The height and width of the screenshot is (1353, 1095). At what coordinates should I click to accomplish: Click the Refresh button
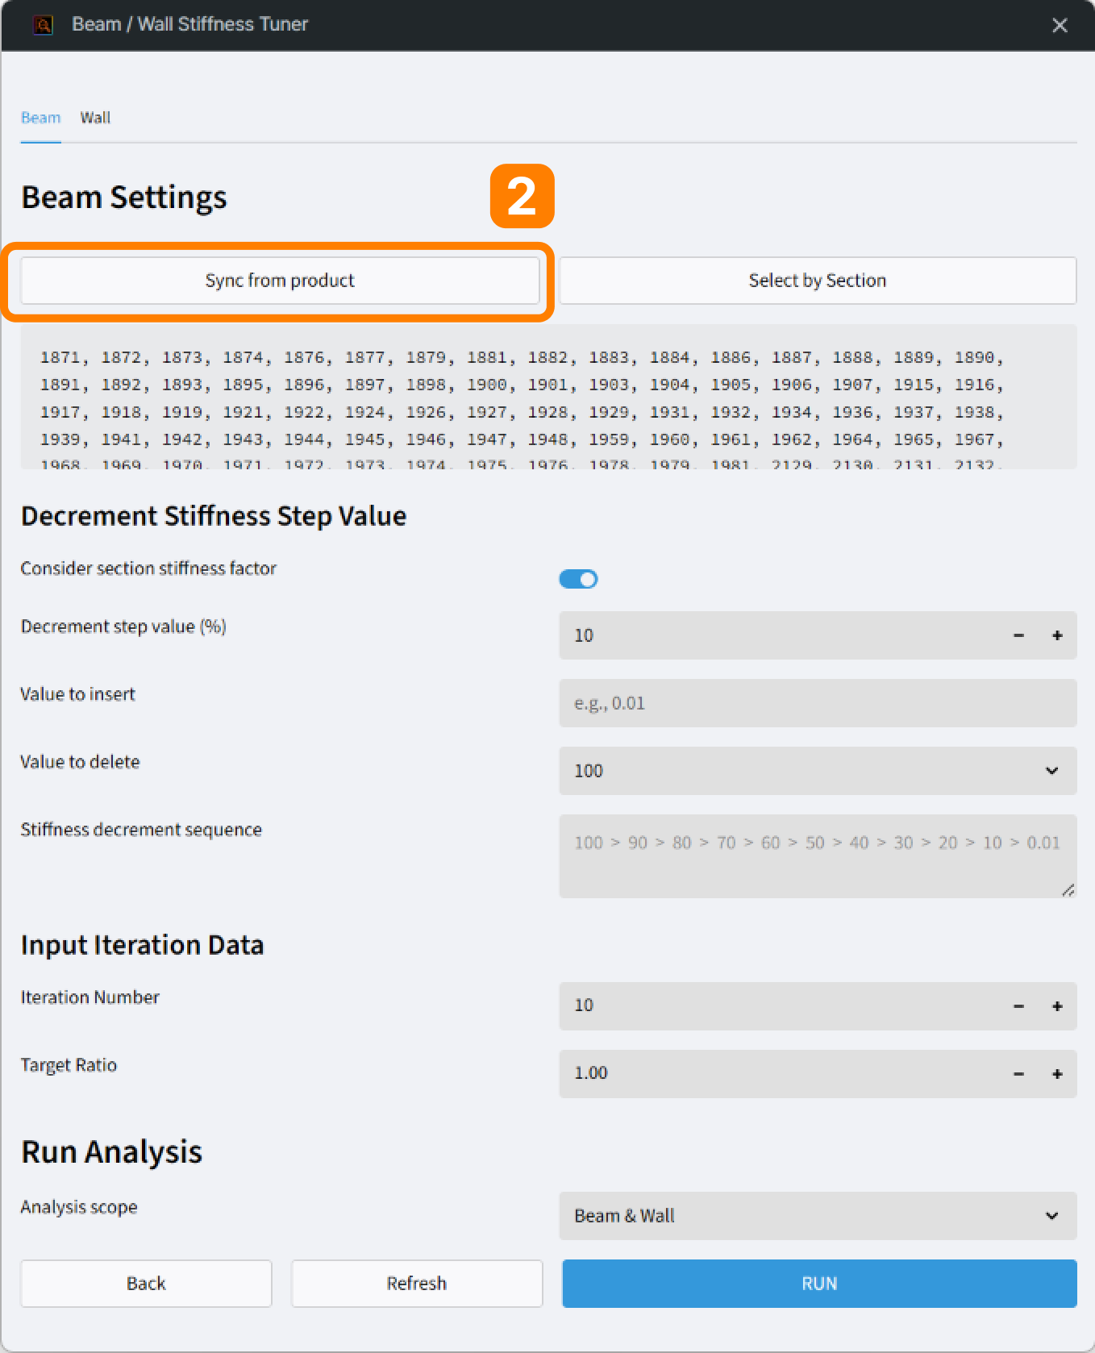tap(417, 1284)
